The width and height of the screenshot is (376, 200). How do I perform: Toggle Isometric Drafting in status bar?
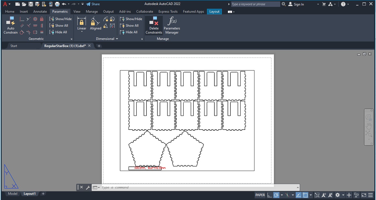(x=287, y=195)
